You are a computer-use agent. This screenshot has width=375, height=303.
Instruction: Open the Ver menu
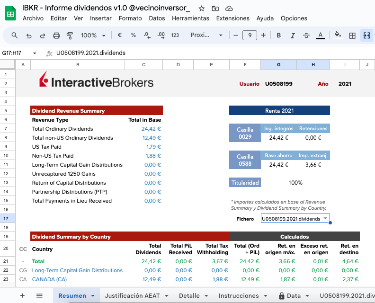pos(79,18)
